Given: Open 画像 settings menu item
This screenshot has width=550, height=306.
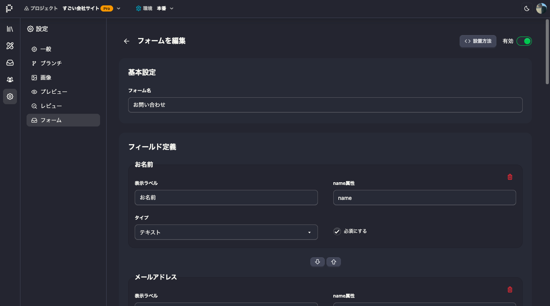Looking at the screenshot, I should coord(63,78).
